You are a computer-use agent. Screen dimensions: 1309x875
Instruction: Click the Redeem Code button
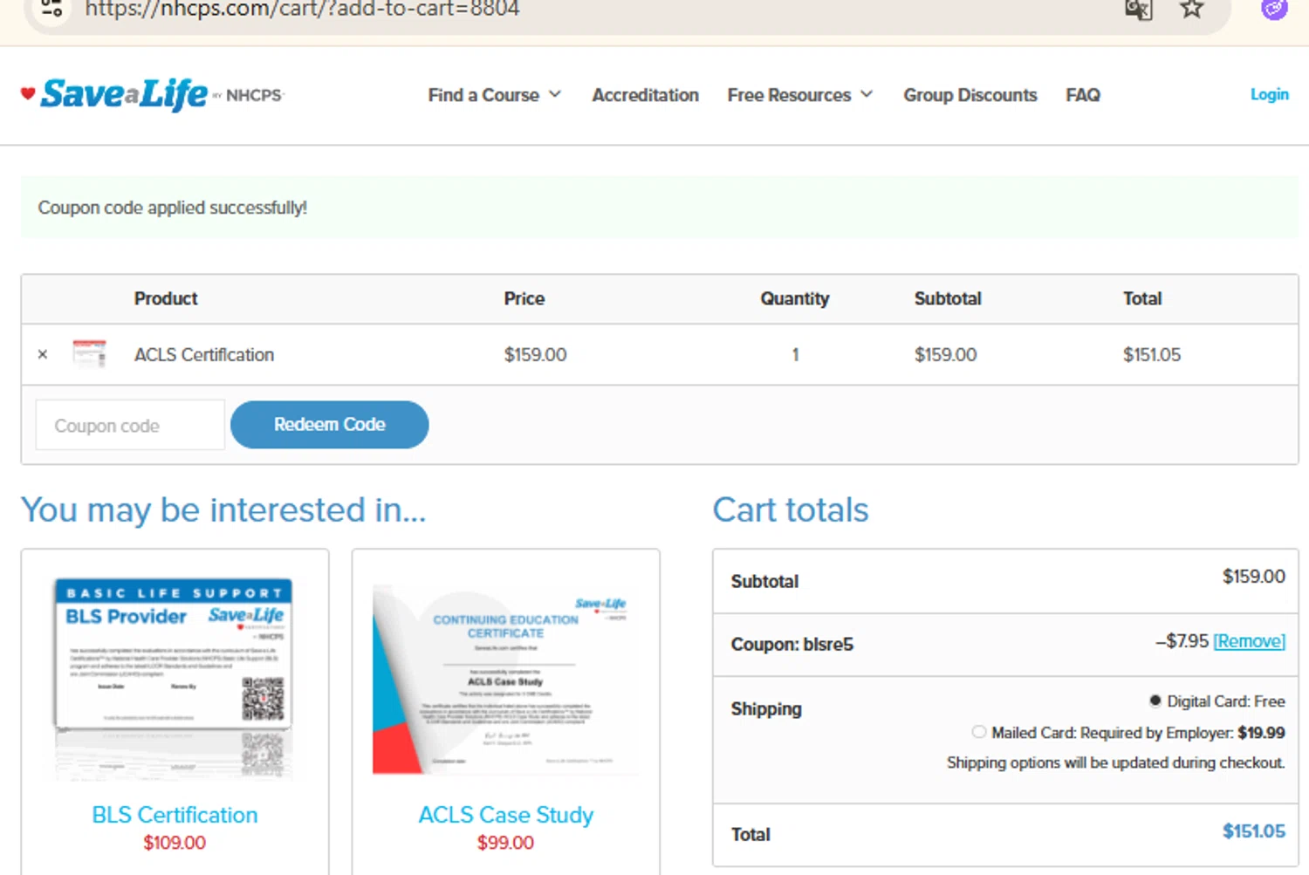coord(329,425)
